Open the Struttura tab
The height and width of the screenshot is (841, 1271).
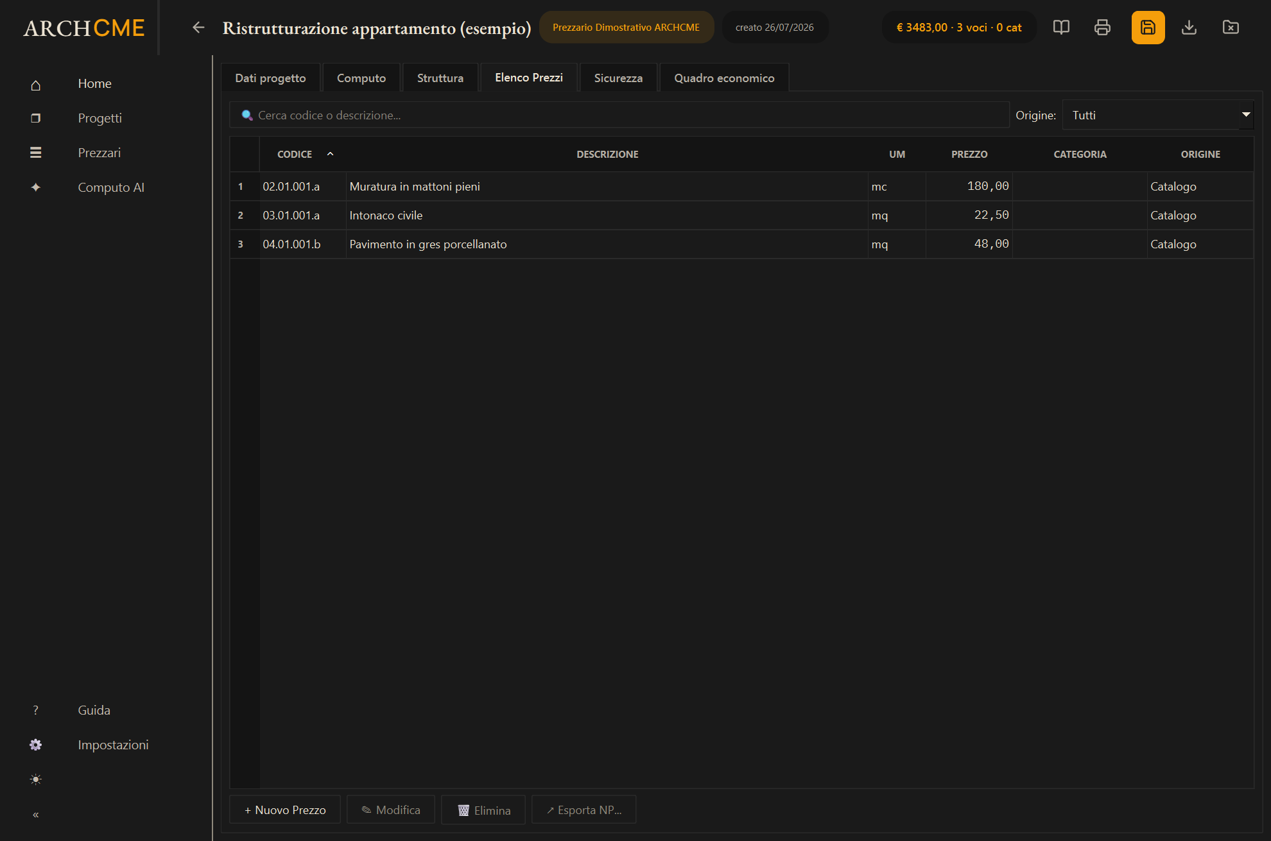click(440, 78)
